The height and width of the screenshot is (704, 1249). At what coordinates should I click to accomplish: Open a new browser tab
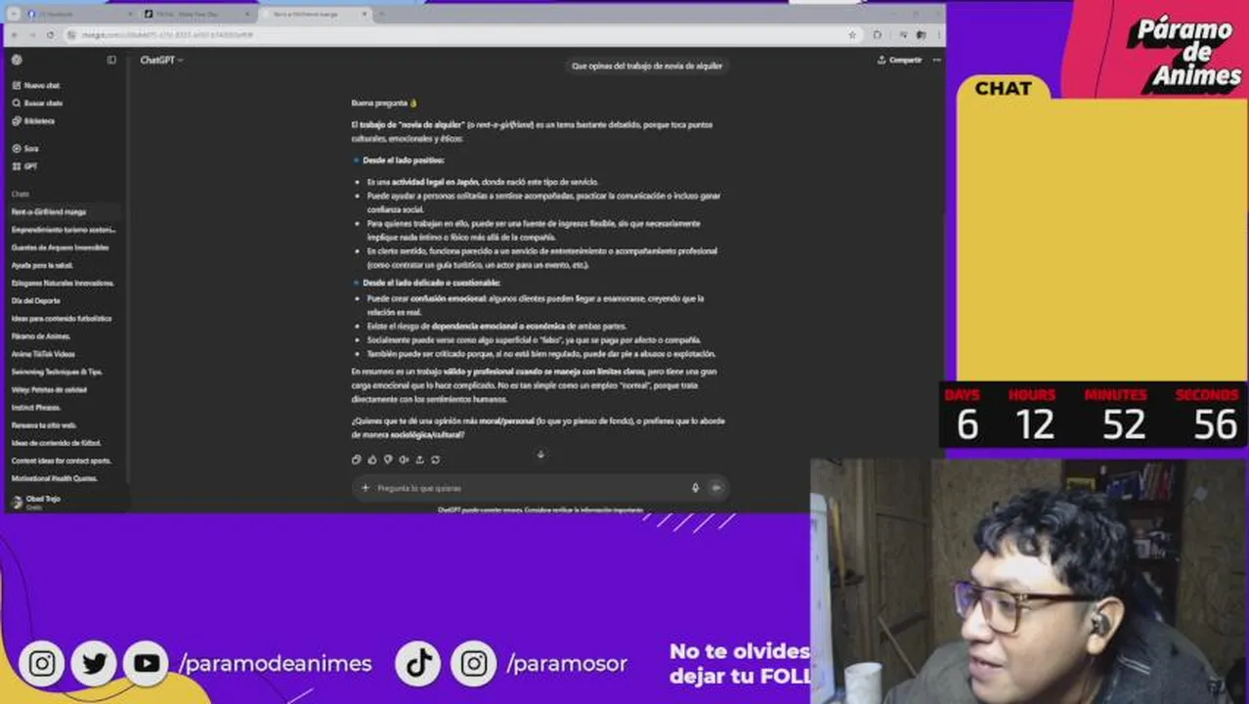pos(381,14)
